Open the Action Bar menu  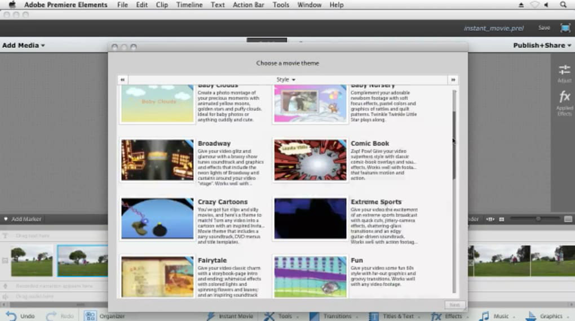click(248, 5)
